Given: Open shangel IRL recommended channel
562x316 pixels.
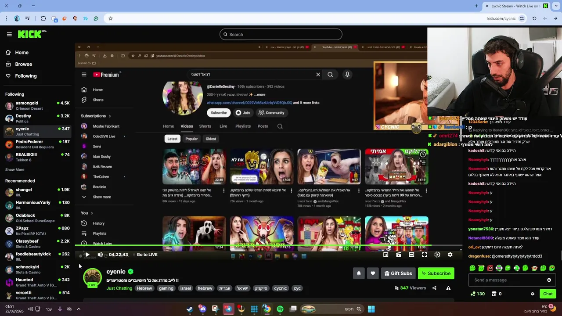Looking at the screenshot, I should 37,192.
